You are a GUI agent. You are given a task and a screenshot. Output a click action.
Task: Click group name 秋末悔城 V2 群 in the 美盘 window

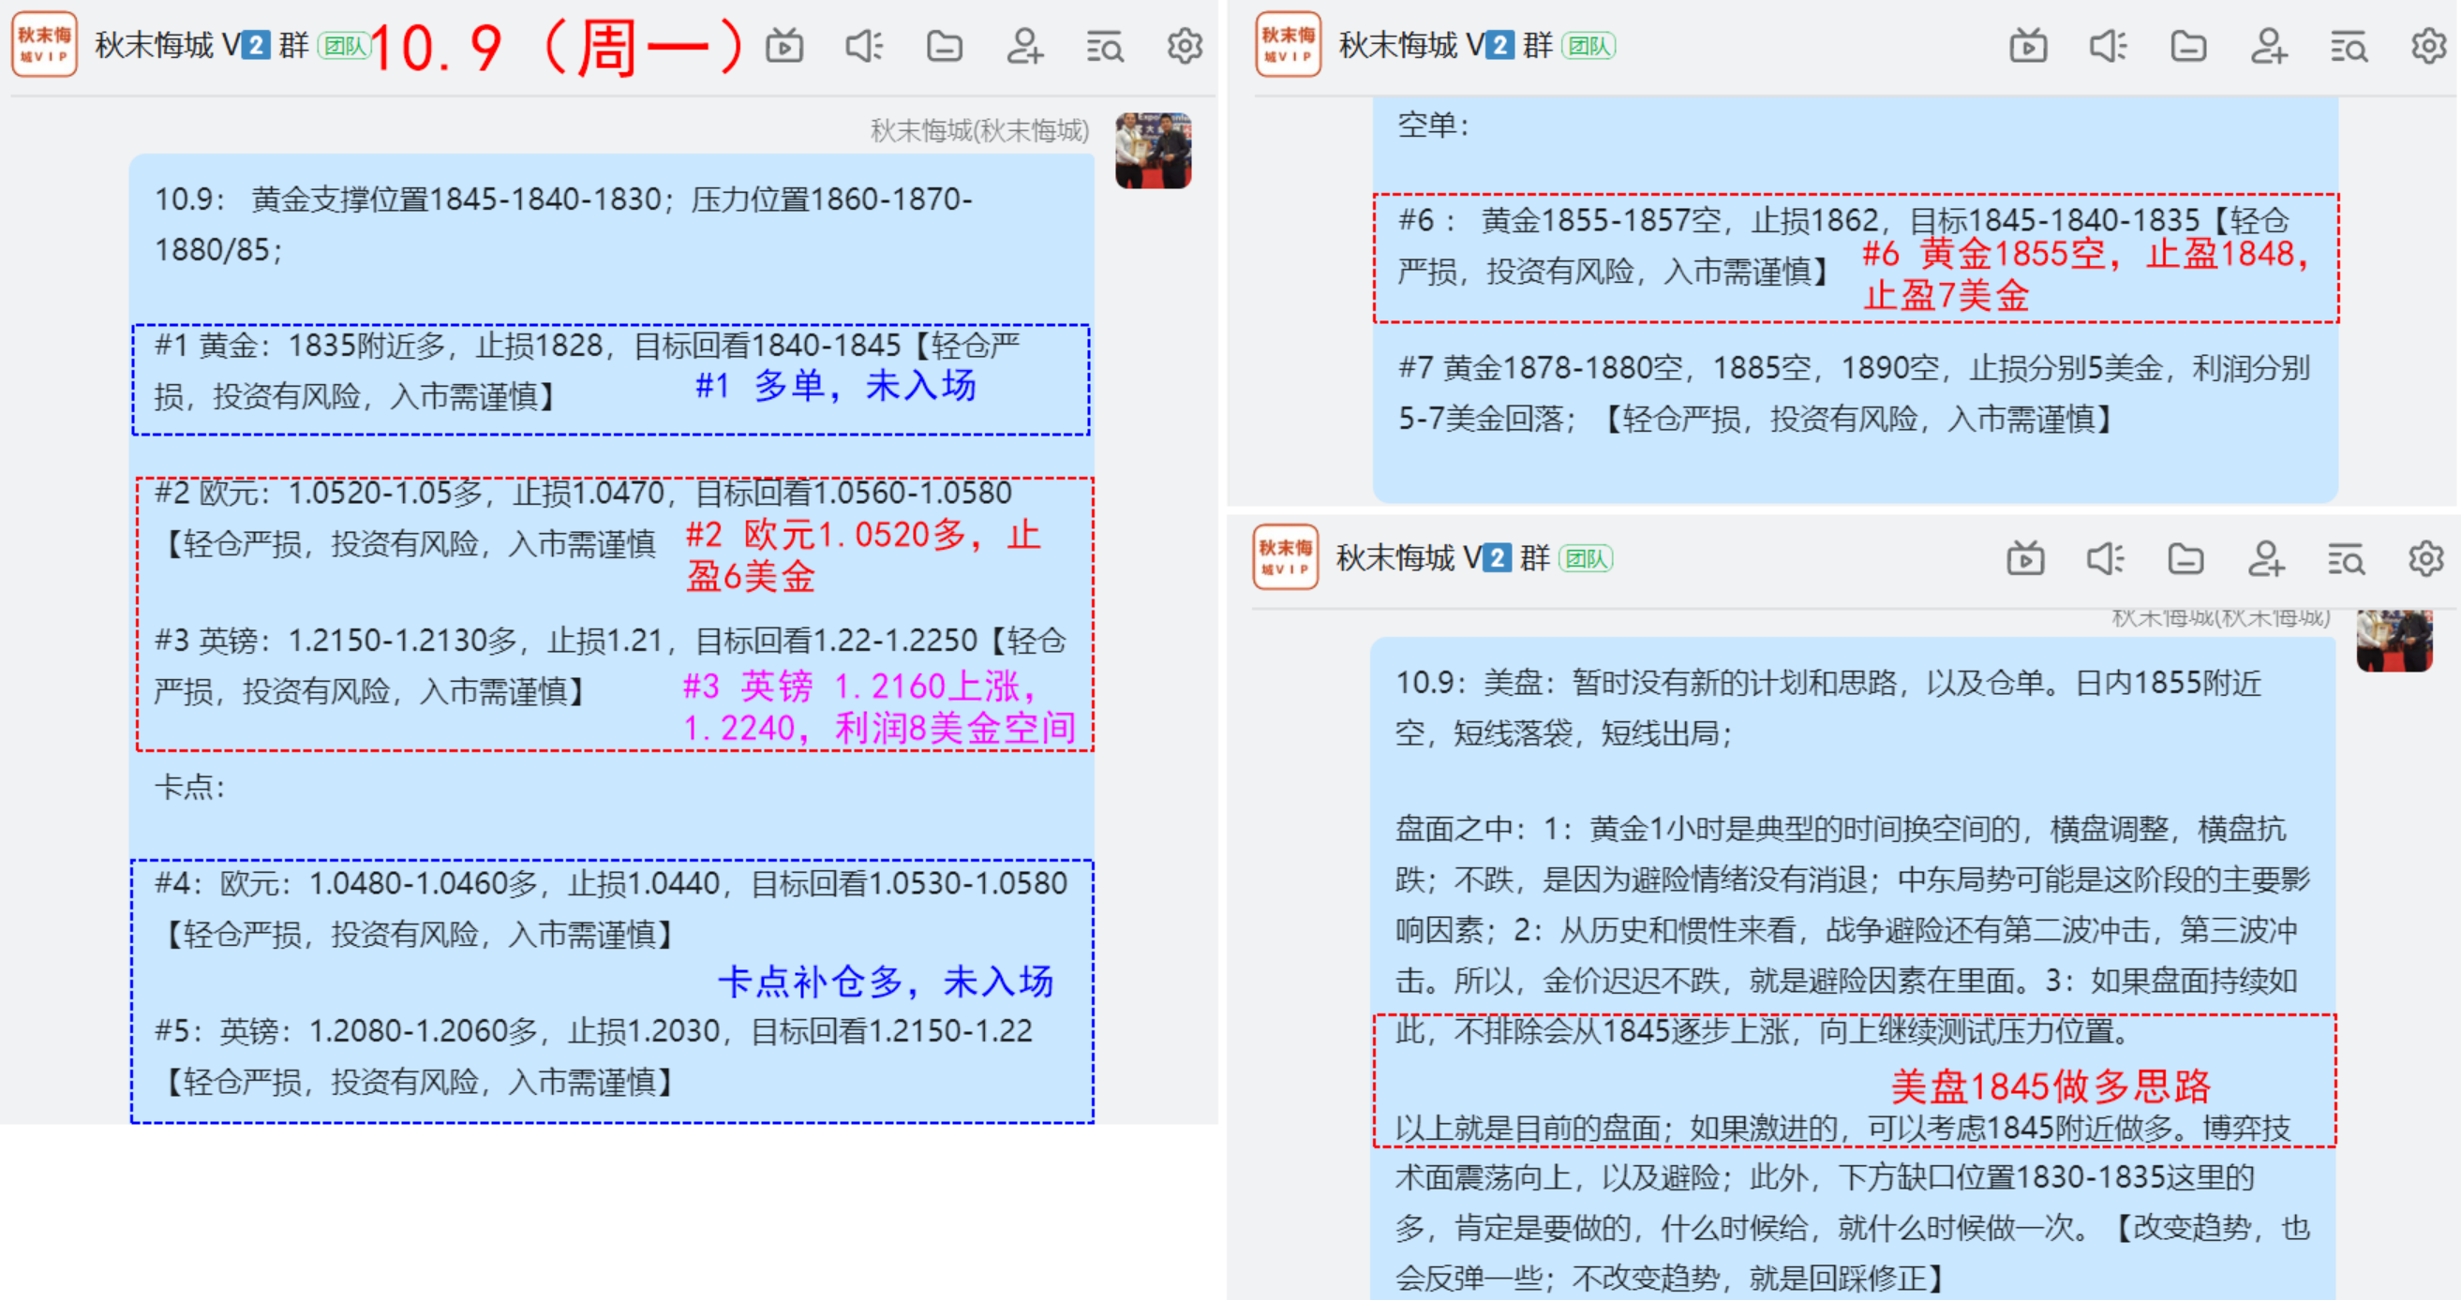tap(1442, 557)
